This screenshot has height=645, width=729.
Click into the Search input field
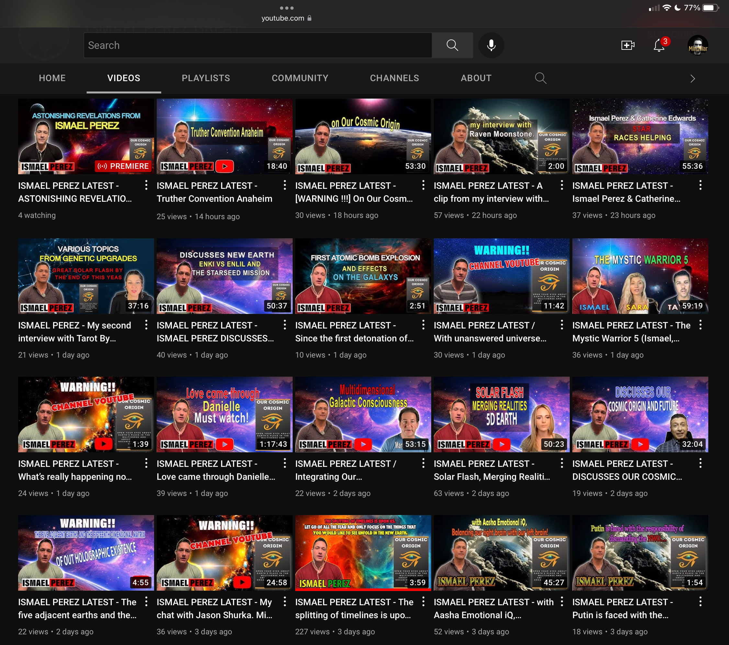[x=257, y=45]
